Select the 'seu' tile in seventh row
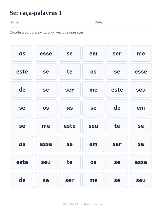Viewport: 163px width, 211px height. 46,162
